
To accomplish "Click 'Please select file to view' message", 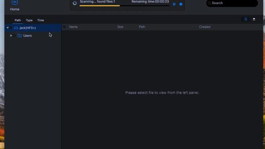I will click(162, 93).
